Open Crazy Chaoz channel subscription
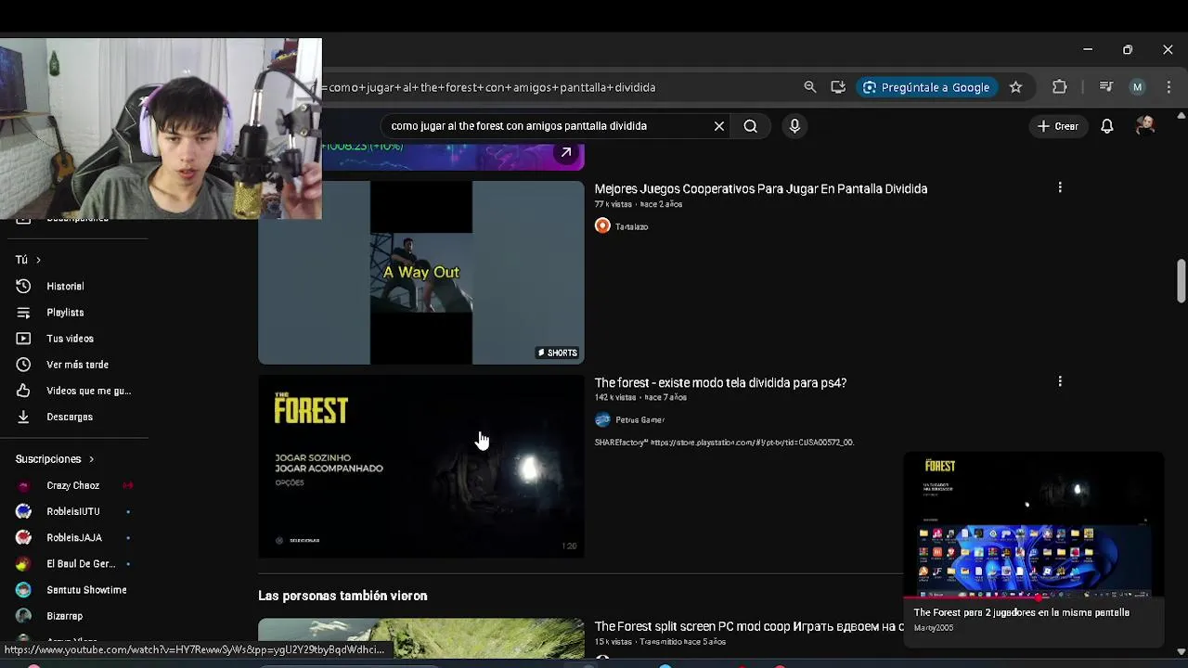The height and width of the screenshot is (668, 1188). tap(74, 485)
